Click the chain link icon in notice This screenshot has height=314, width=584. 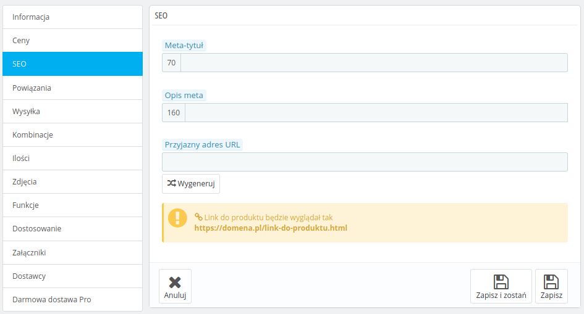(198, 217)
